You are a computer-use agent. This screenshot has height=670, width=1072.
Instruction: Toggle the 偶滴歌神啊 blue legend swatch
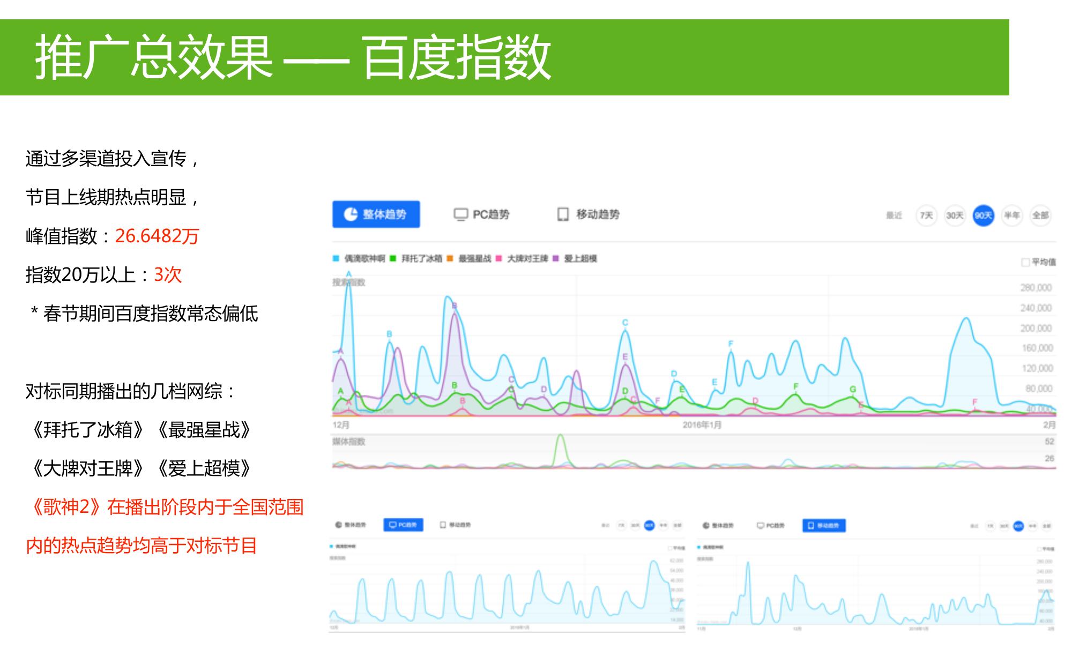[336, 258]
